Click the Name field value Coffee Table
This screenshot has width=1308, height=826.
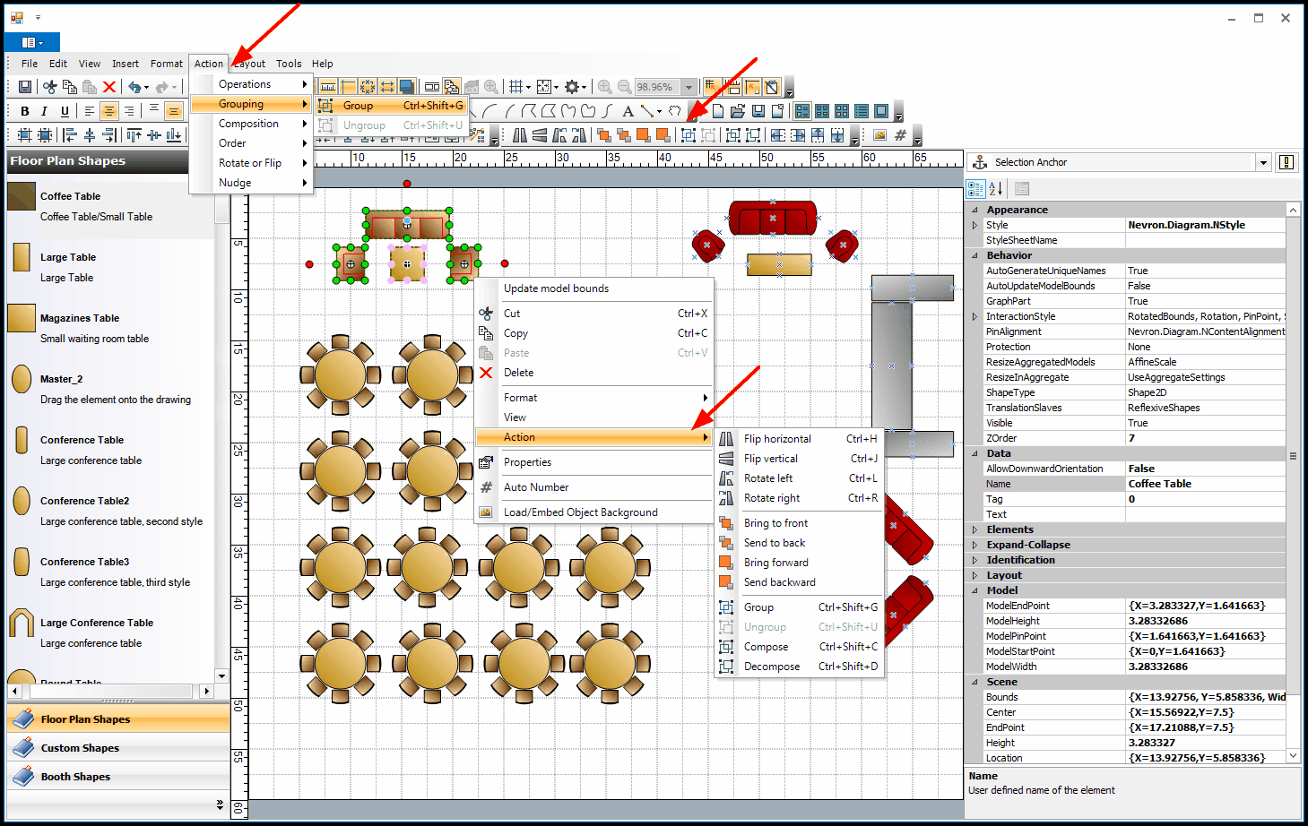tap(1205, 484)
